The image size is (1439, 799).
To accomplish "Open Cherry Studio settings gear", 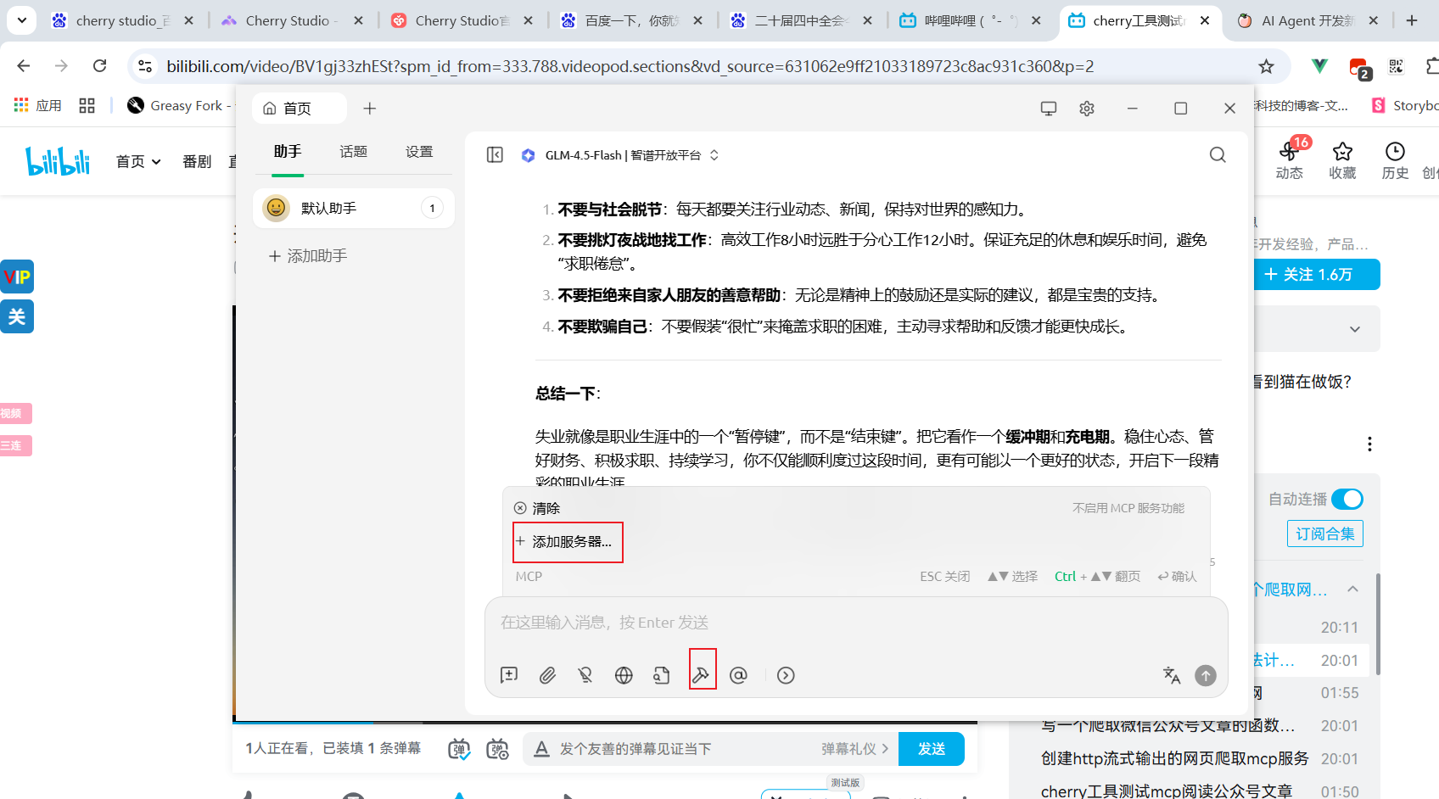I will (x=1087, y=108).
